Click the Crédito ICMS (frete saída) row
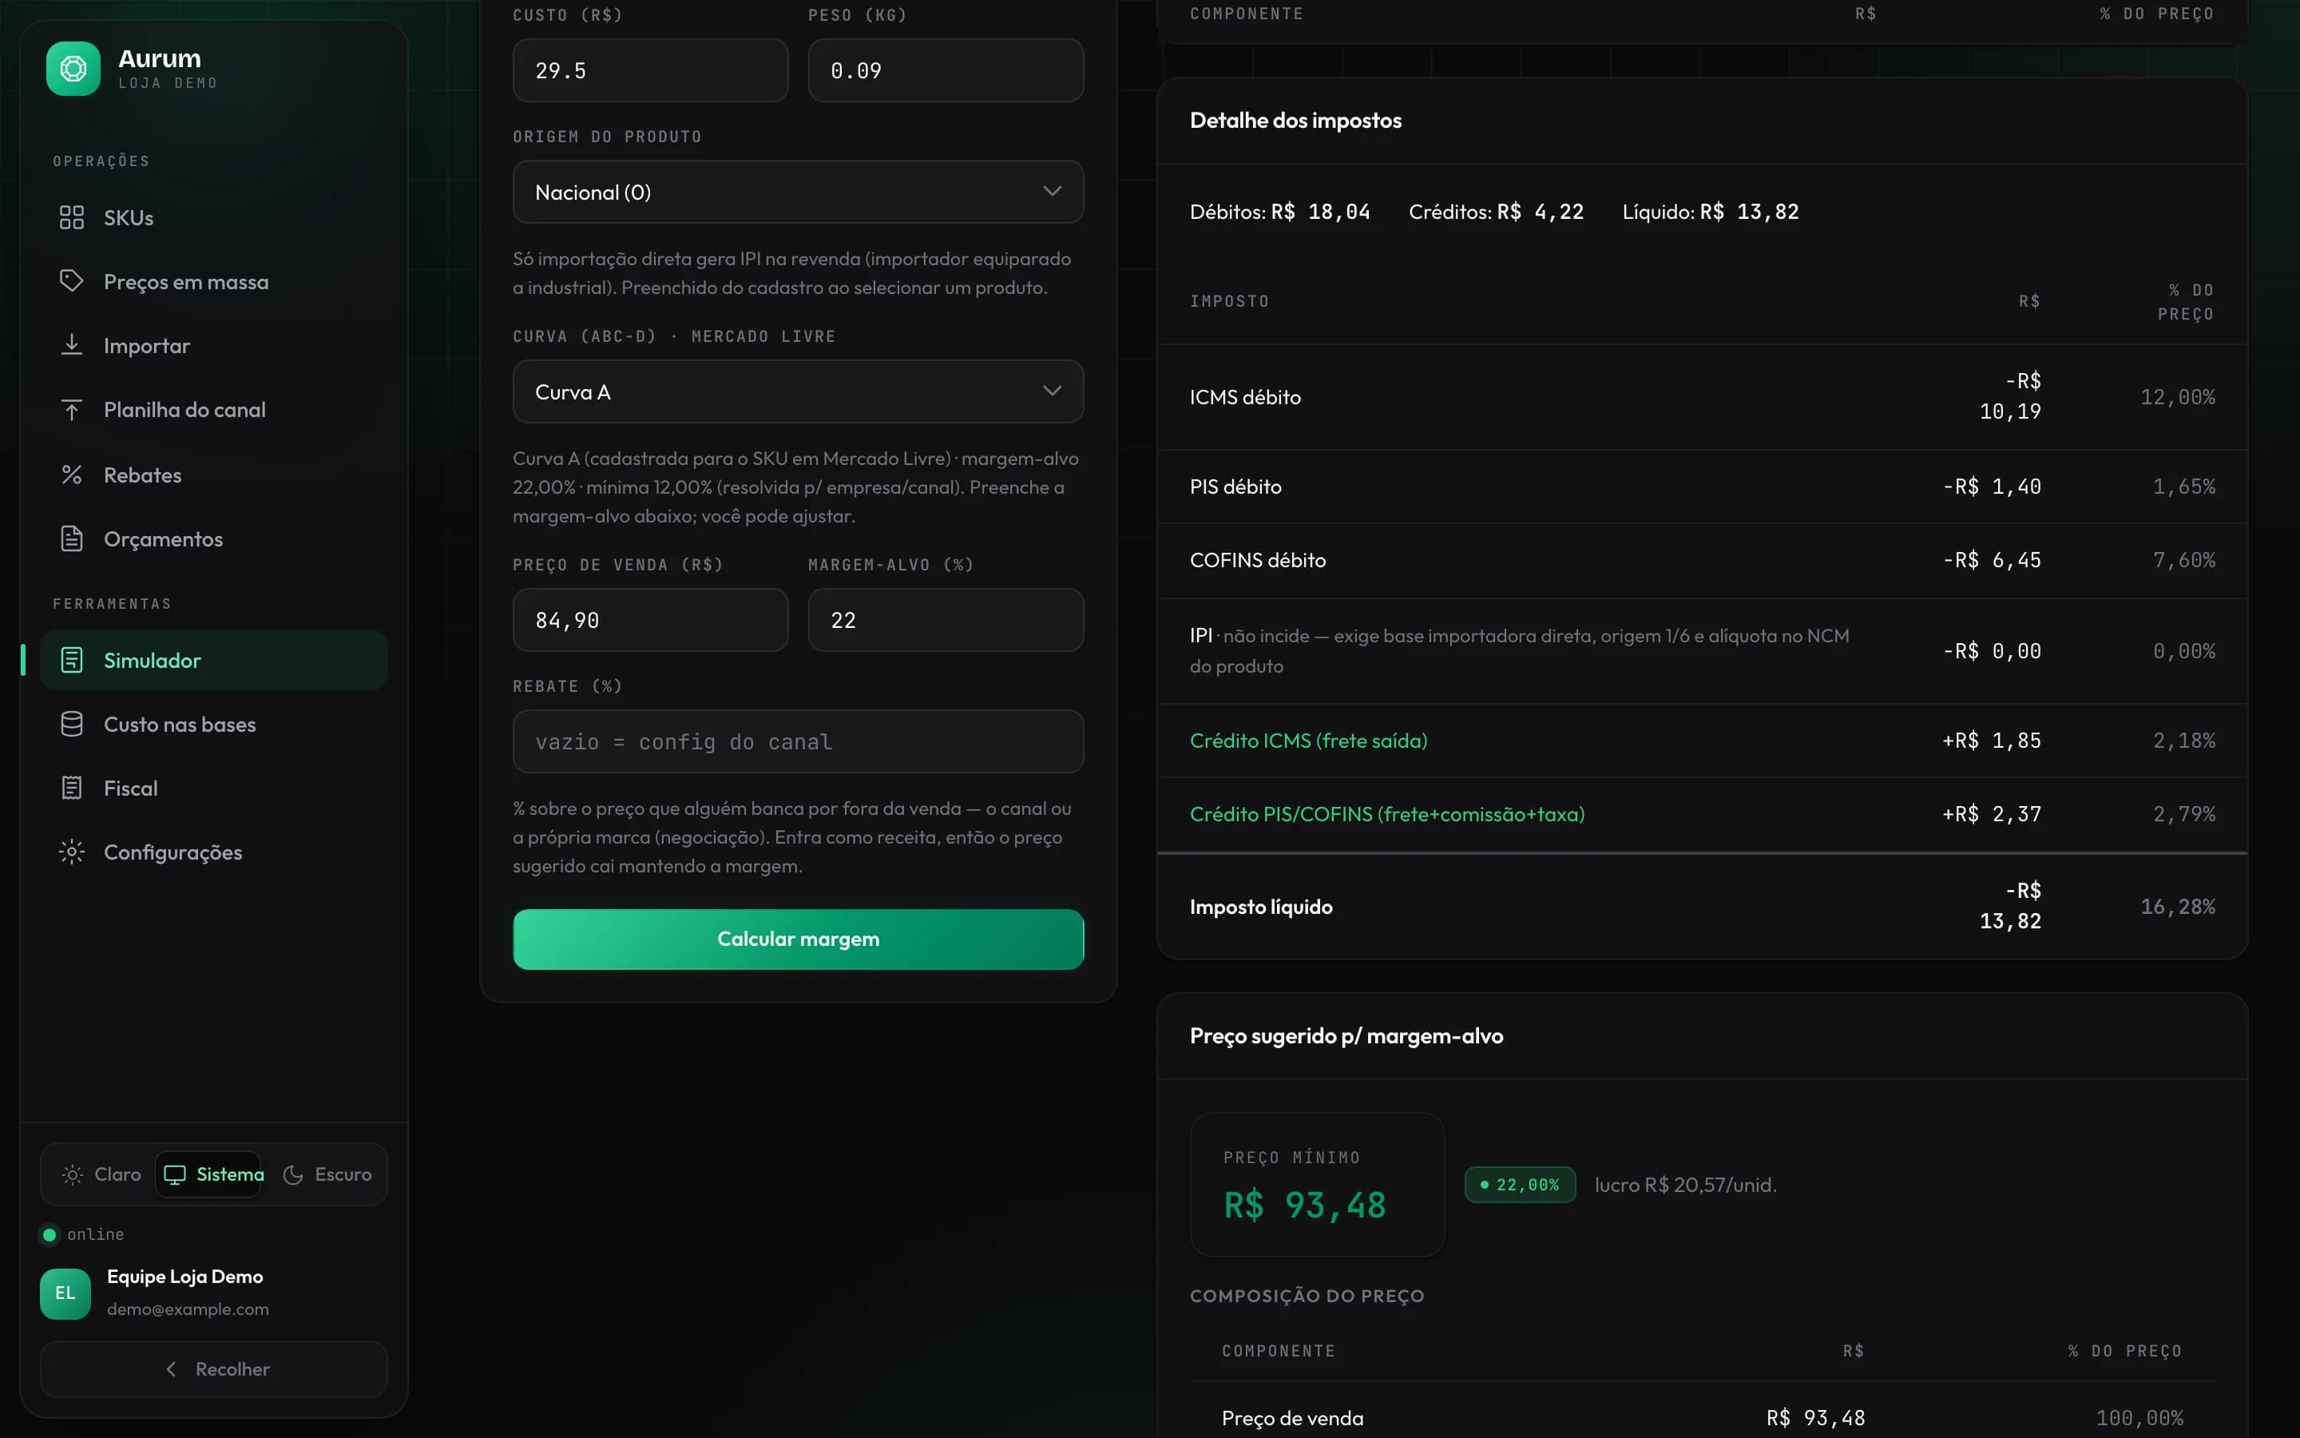This screenshot has height=1438, width=2300. coord(1702,741)
